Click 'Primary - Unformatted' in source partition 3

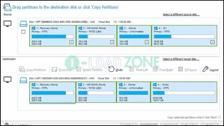(131, 32)
